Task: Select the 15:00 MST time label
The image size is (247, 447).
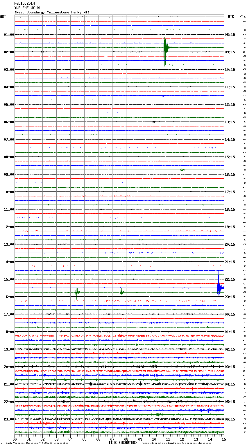Action: tap(9, 279)
